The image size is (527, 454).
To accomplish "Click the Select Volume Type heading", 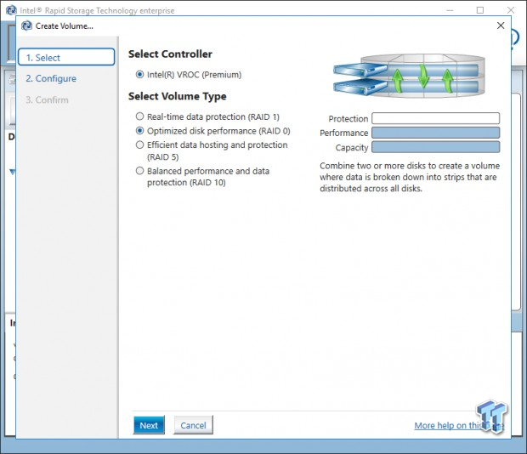I will point(177,96).
